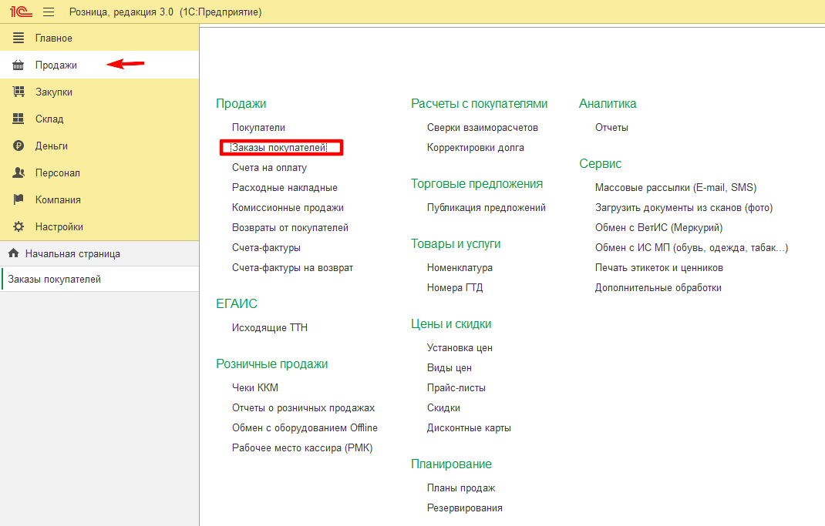Click the Закупки cart icon

(x=19, y=92)
